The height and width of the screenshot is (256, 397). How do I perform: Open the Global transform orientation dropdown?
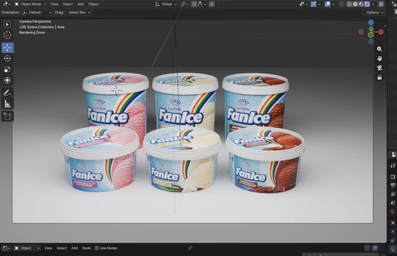(x=166, y=4)
